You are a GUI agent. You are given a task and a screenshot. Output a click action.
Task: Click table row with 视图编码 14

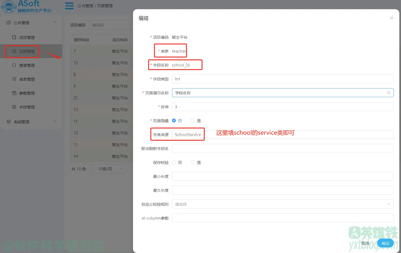point(102,156)
